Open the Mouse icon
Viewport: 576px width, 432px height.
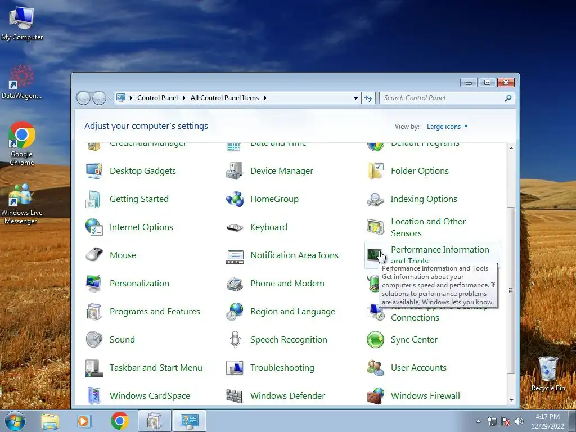[94, 255]
